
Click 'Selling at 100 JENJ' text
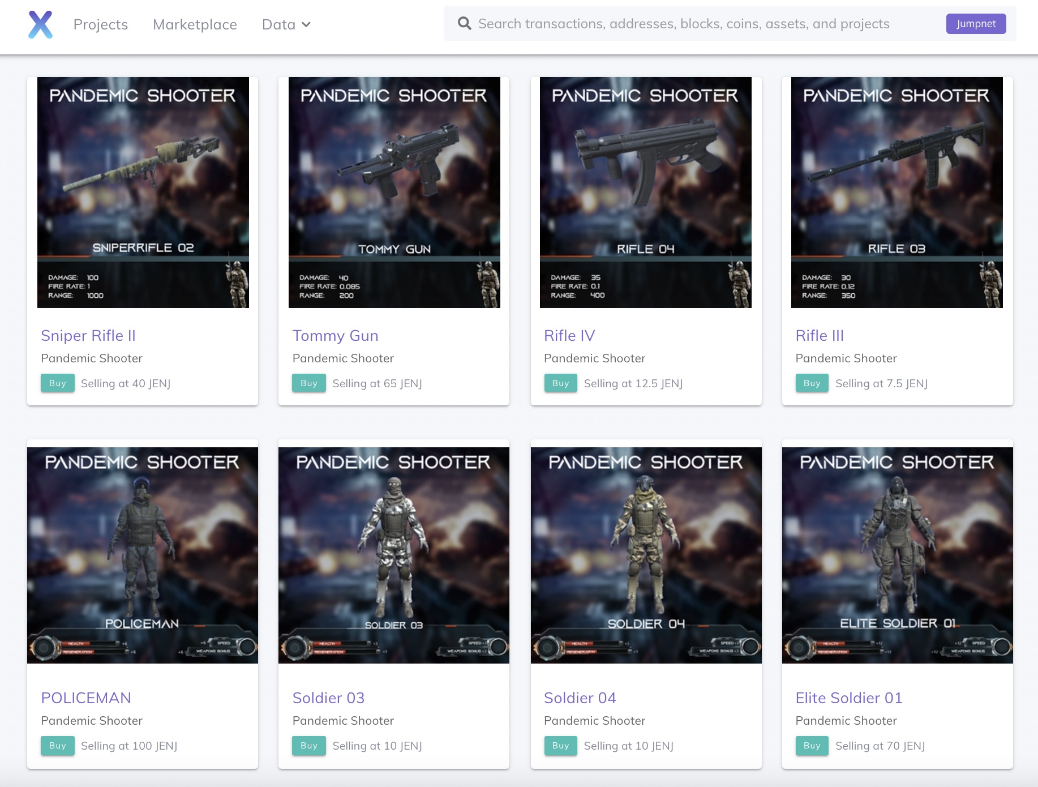(129, 746)
